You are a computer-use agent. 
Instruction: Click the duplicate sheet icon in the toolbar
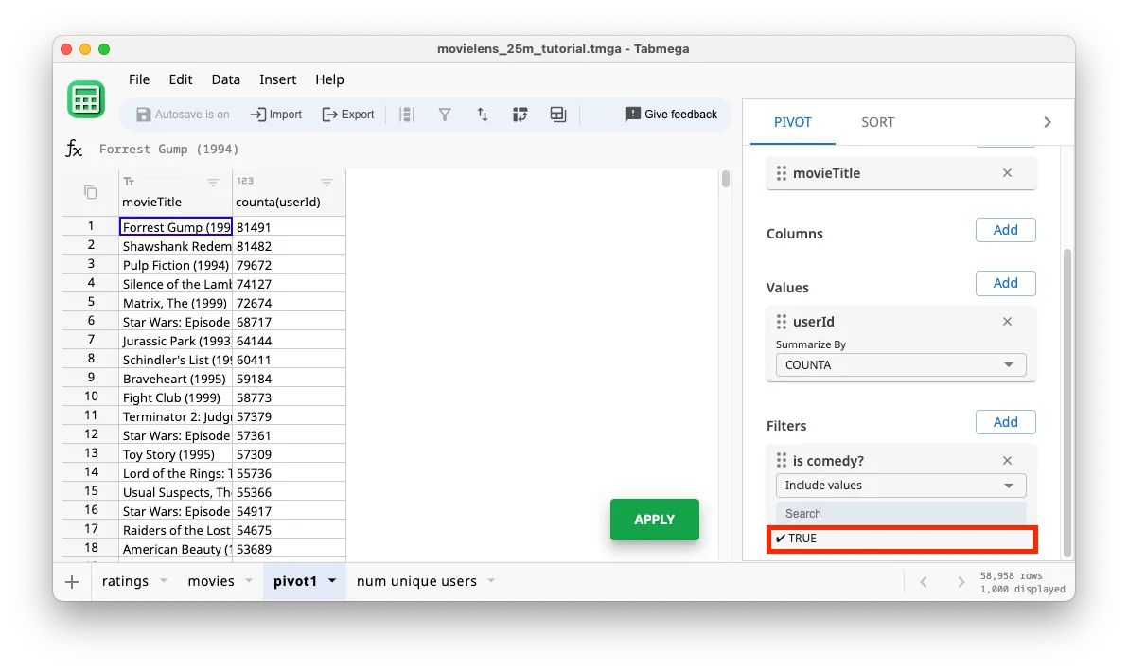point(557,114)
